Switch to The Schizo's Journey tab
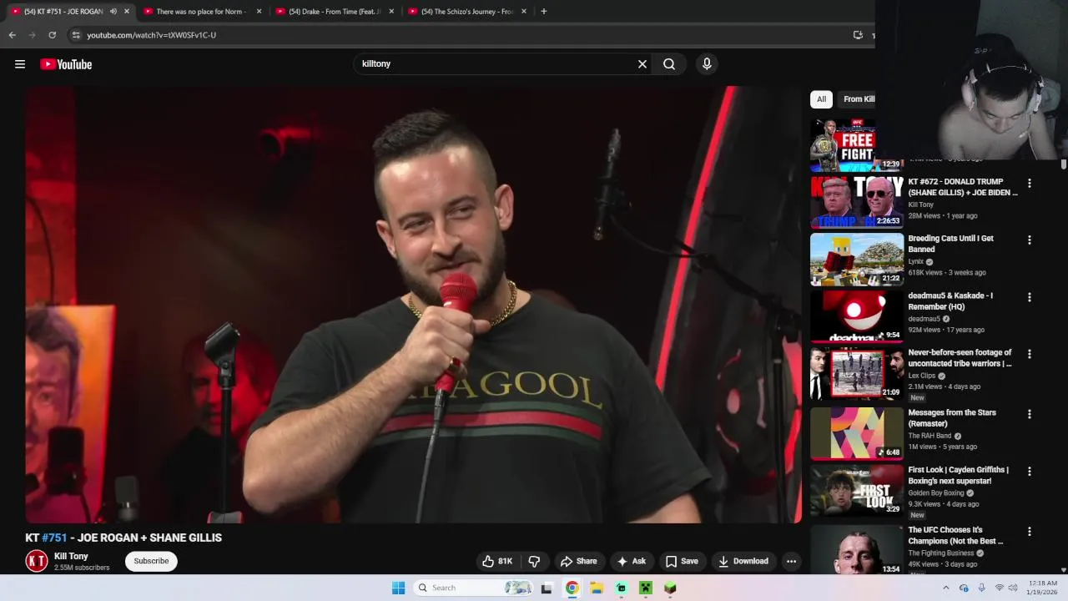 pyautogui.click(x=466, y=12)
